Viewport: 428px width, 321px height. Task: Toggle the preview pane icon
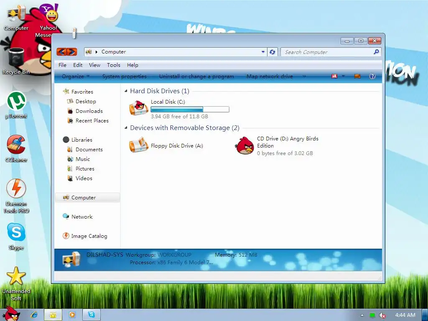(x=357, y=76)
